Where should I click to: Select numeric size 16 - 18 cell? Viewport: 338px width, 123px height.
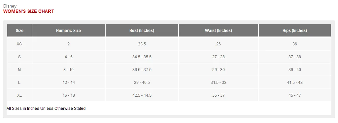pos(69,95)
